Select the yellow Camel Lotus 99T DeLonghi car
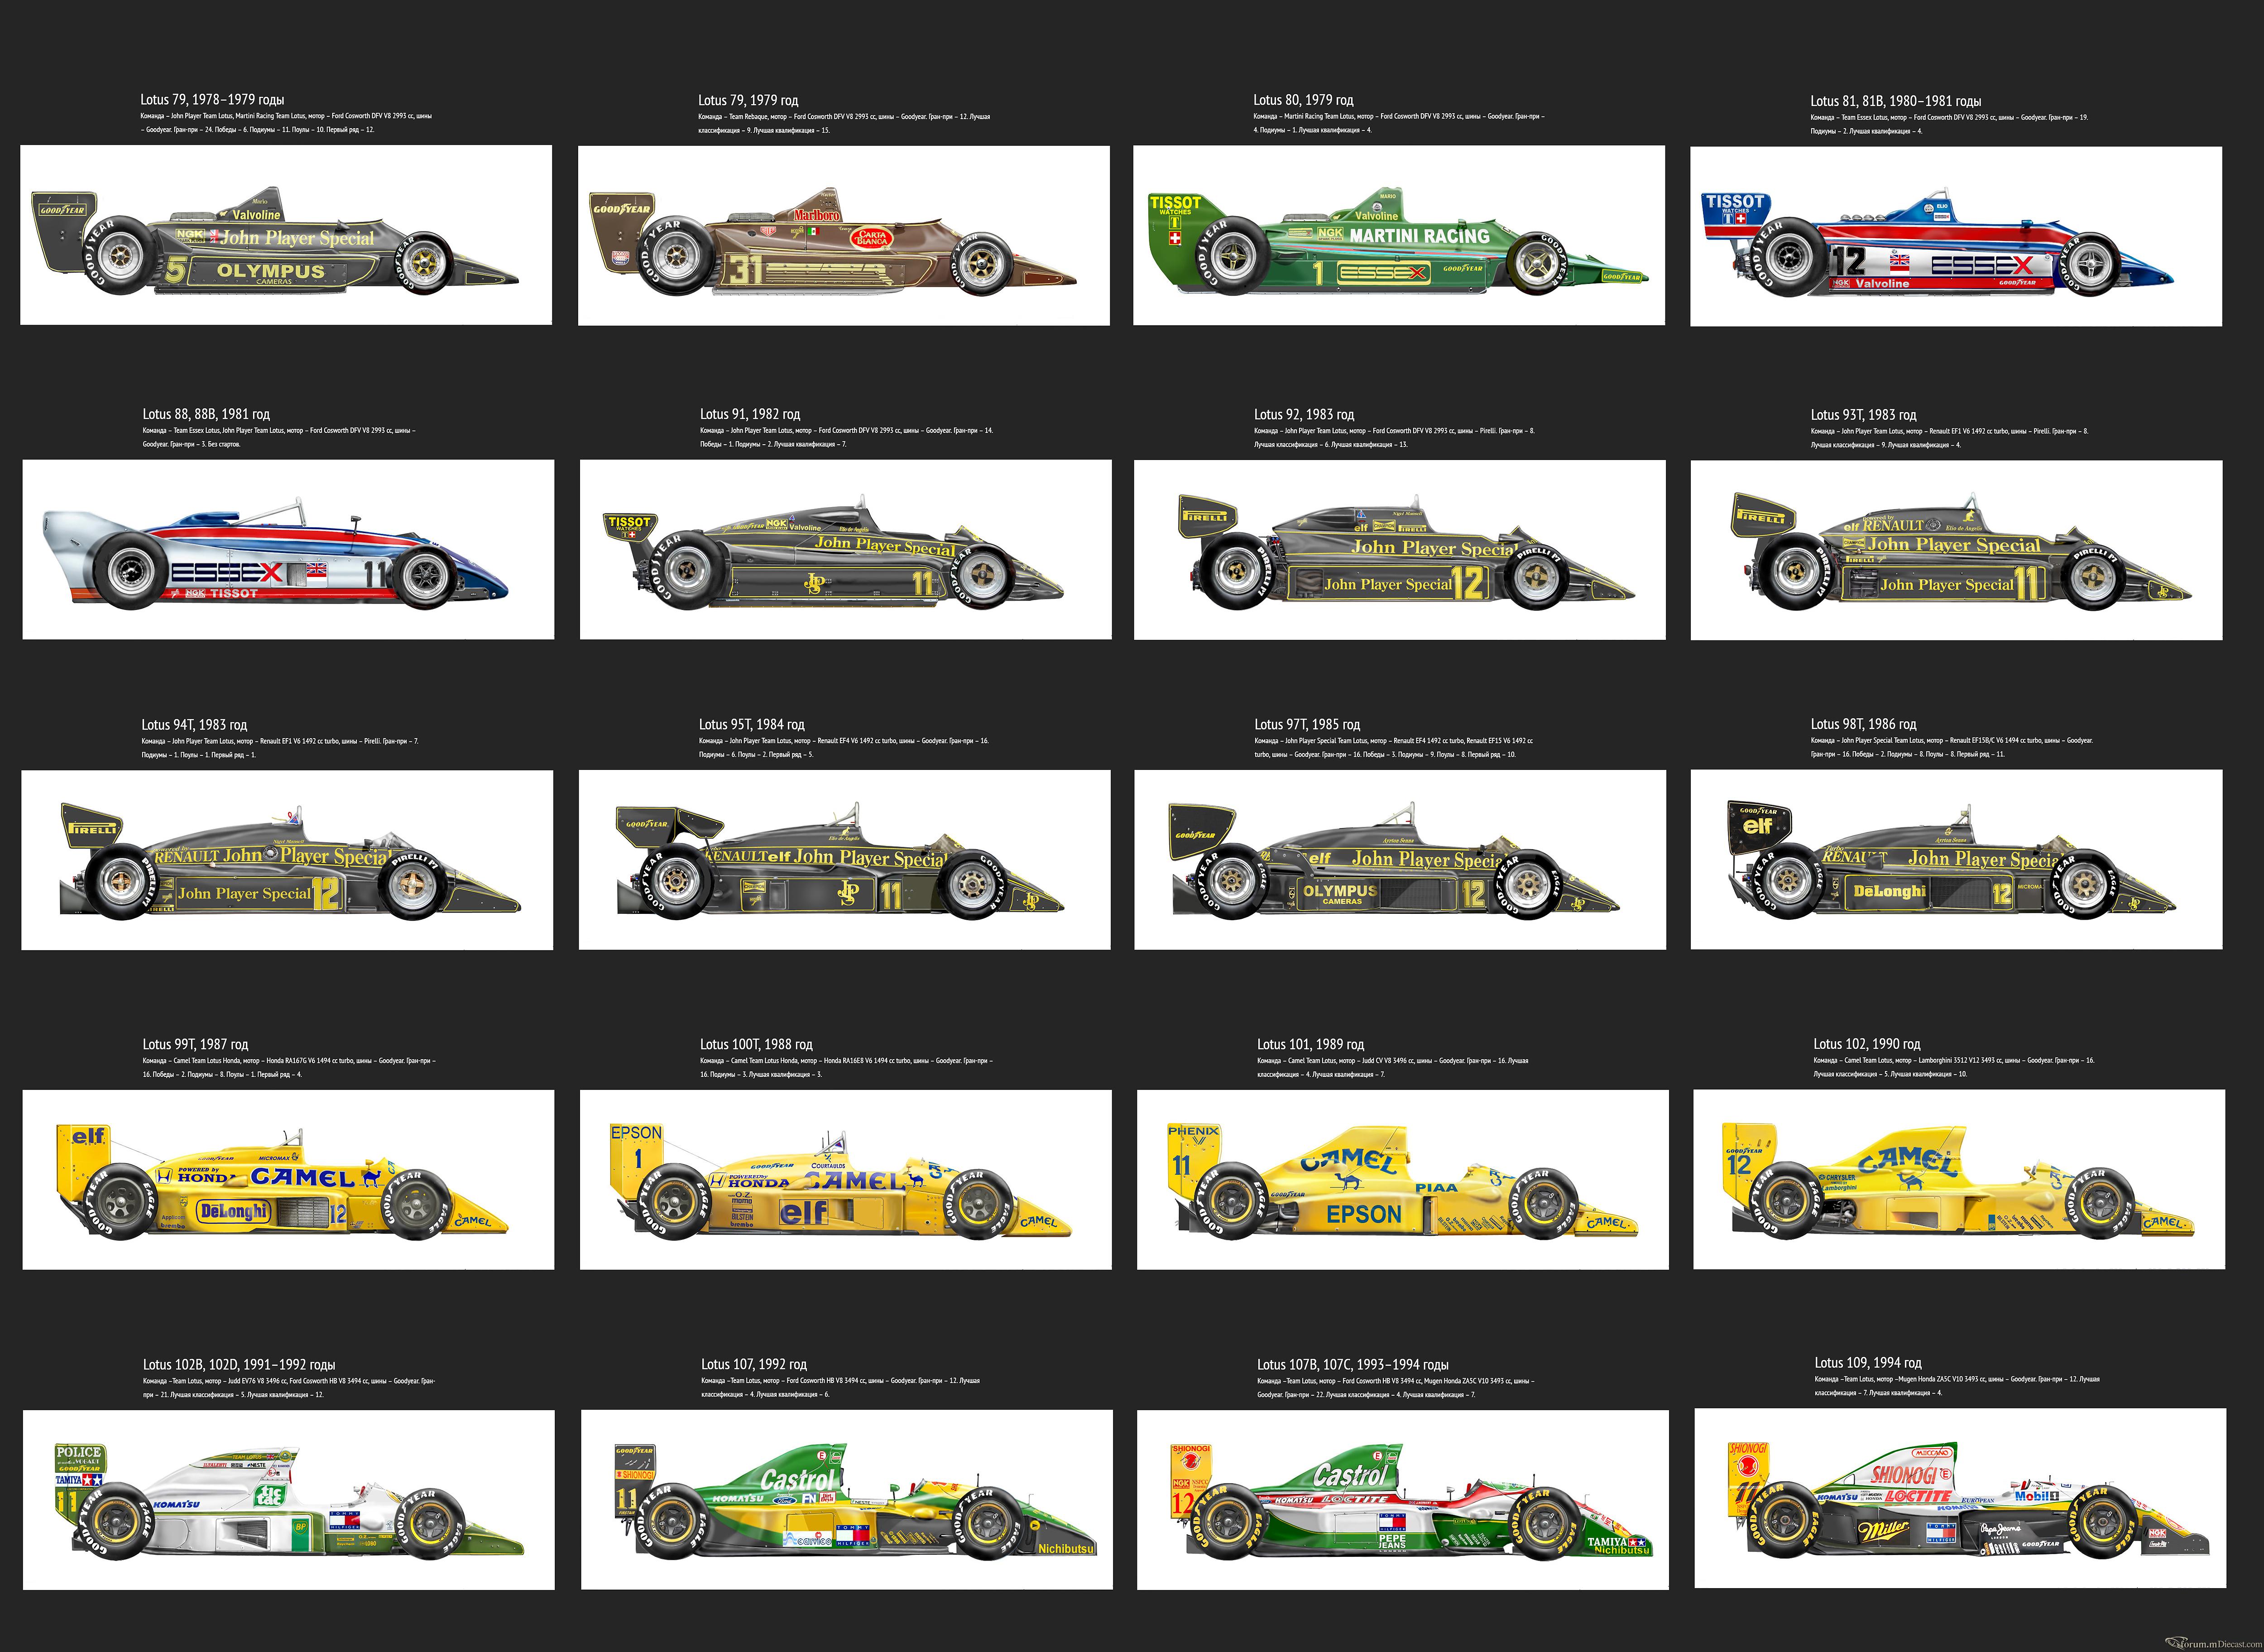 (288, 1180)
